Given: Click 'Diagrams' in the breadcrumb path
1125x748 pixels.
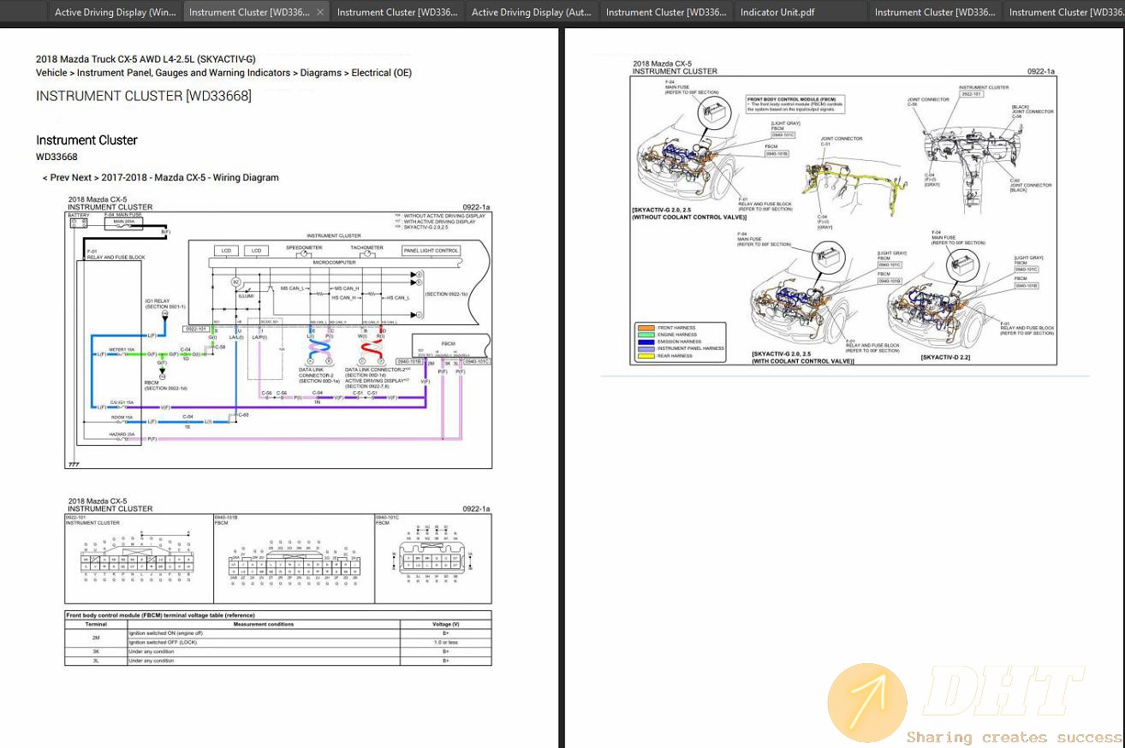Looking at the screenshot, I should (x=321, y=73).
